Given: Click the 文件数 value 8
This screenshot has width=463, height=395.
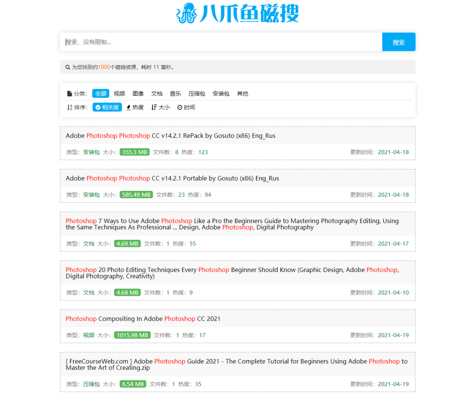Looking at the screenshot, I should (x=177, y=152).
